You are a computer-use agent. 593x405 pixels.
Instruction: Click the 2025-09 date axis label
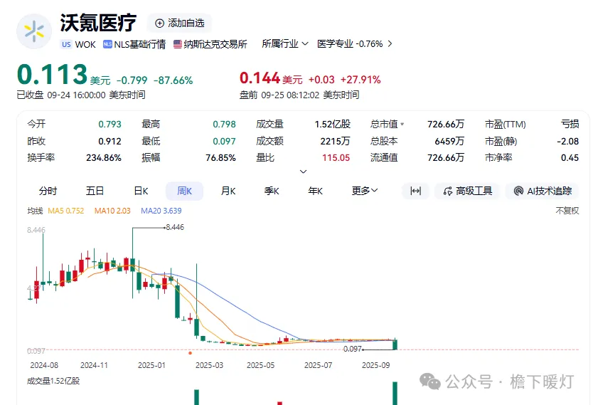click(375, 365)
